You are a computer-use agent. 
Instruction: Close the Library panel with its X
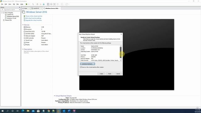coord(19,7)
